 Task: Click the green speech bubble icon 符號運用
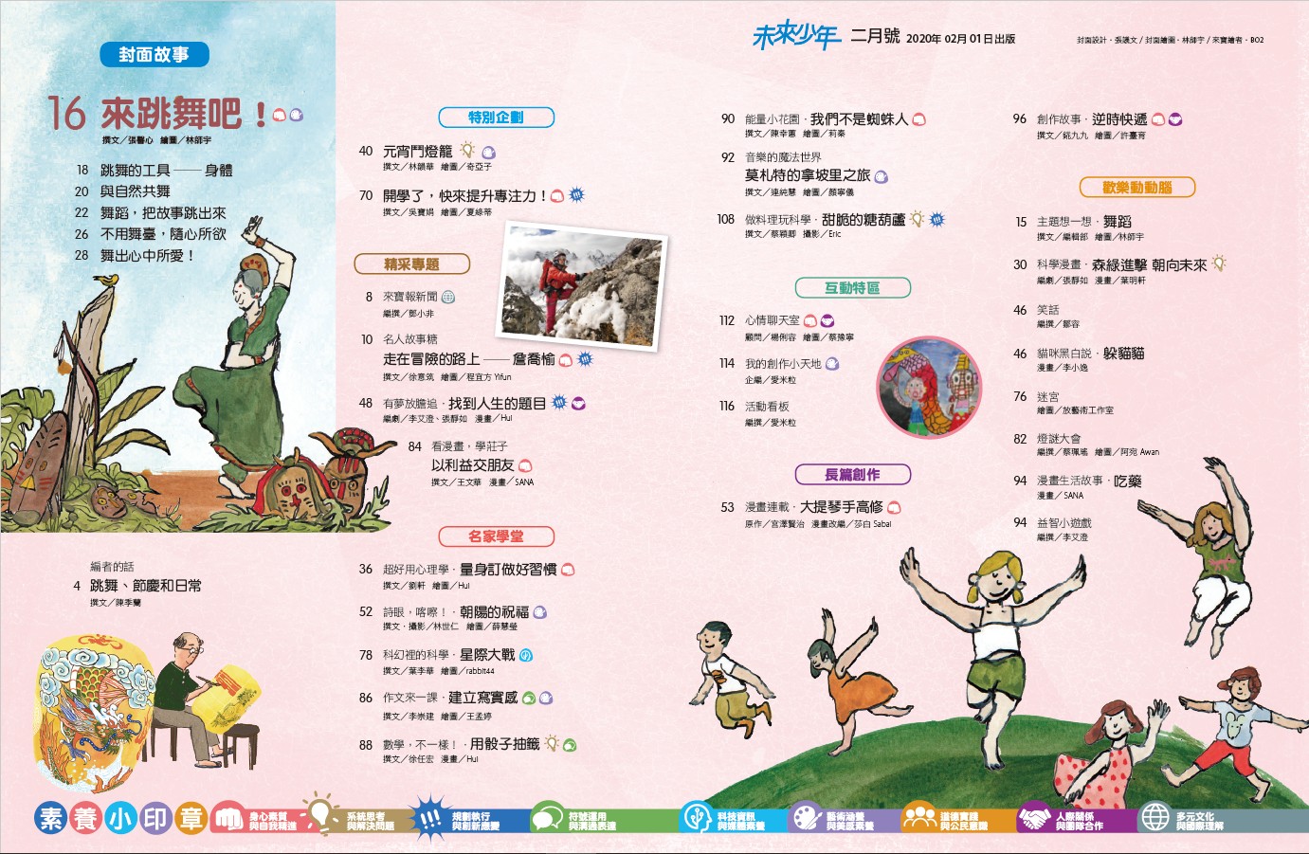click(x=547, y=817)
